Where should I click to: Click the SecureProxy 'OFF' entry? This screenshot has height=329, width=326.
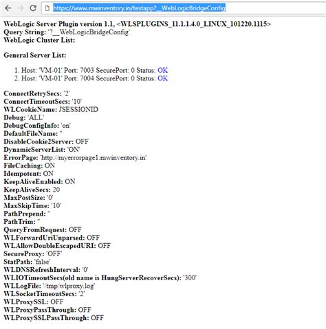point(33,253)
